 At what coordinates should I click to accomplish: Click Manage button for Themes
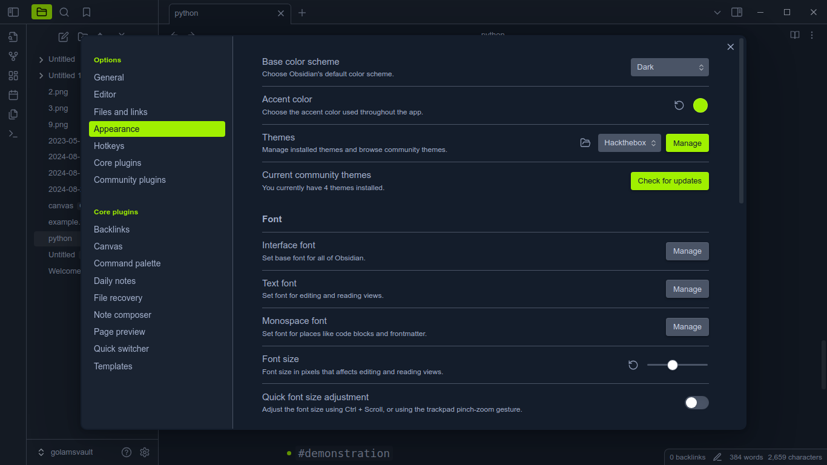point(687,143)
